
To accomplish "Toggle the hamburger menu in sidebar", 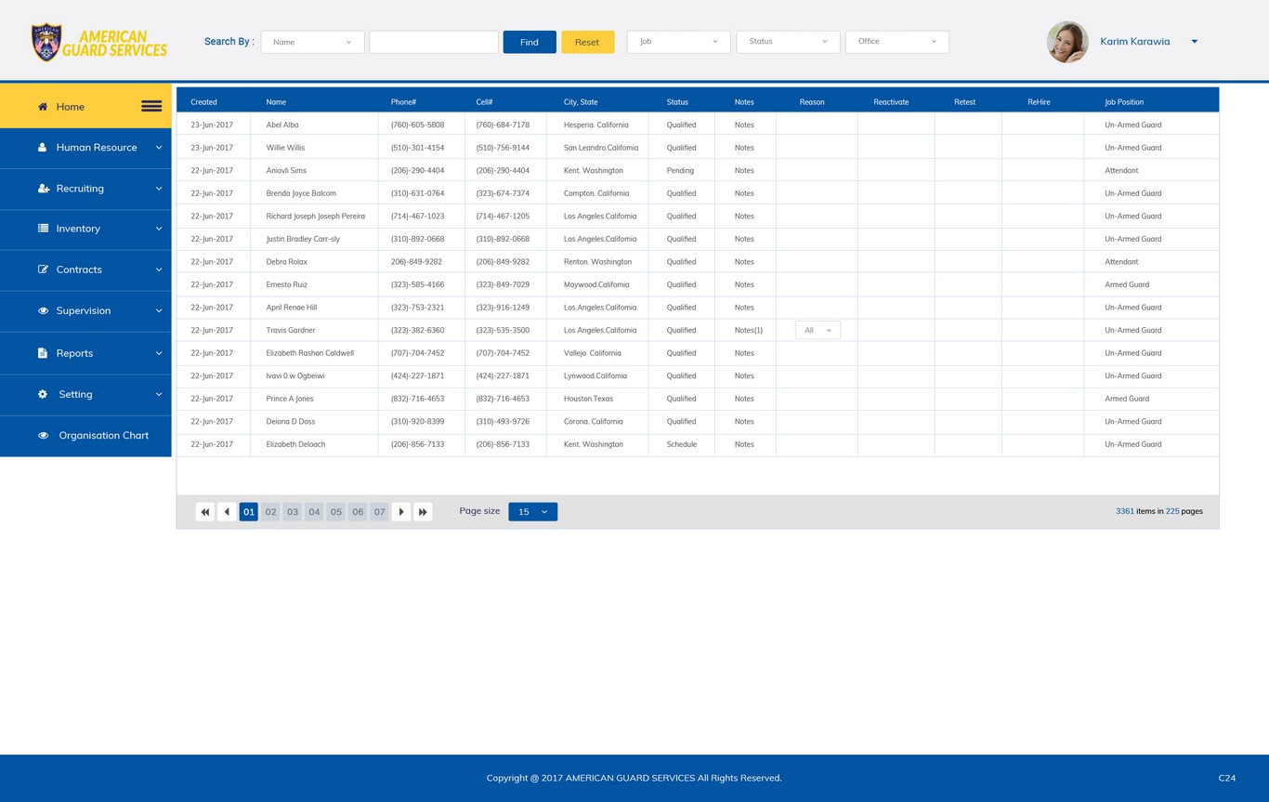I will 151,107.
